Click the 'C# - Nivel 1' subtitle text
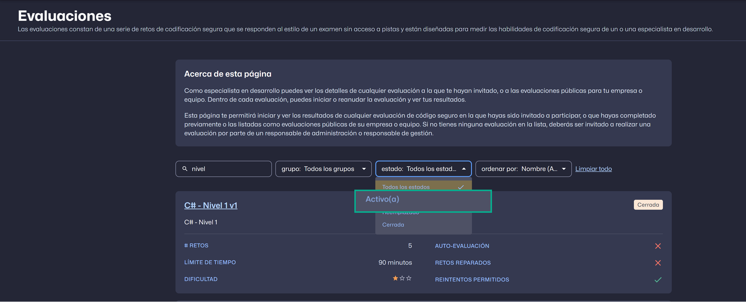Screen dimensions: 746x302 (201, 222)
